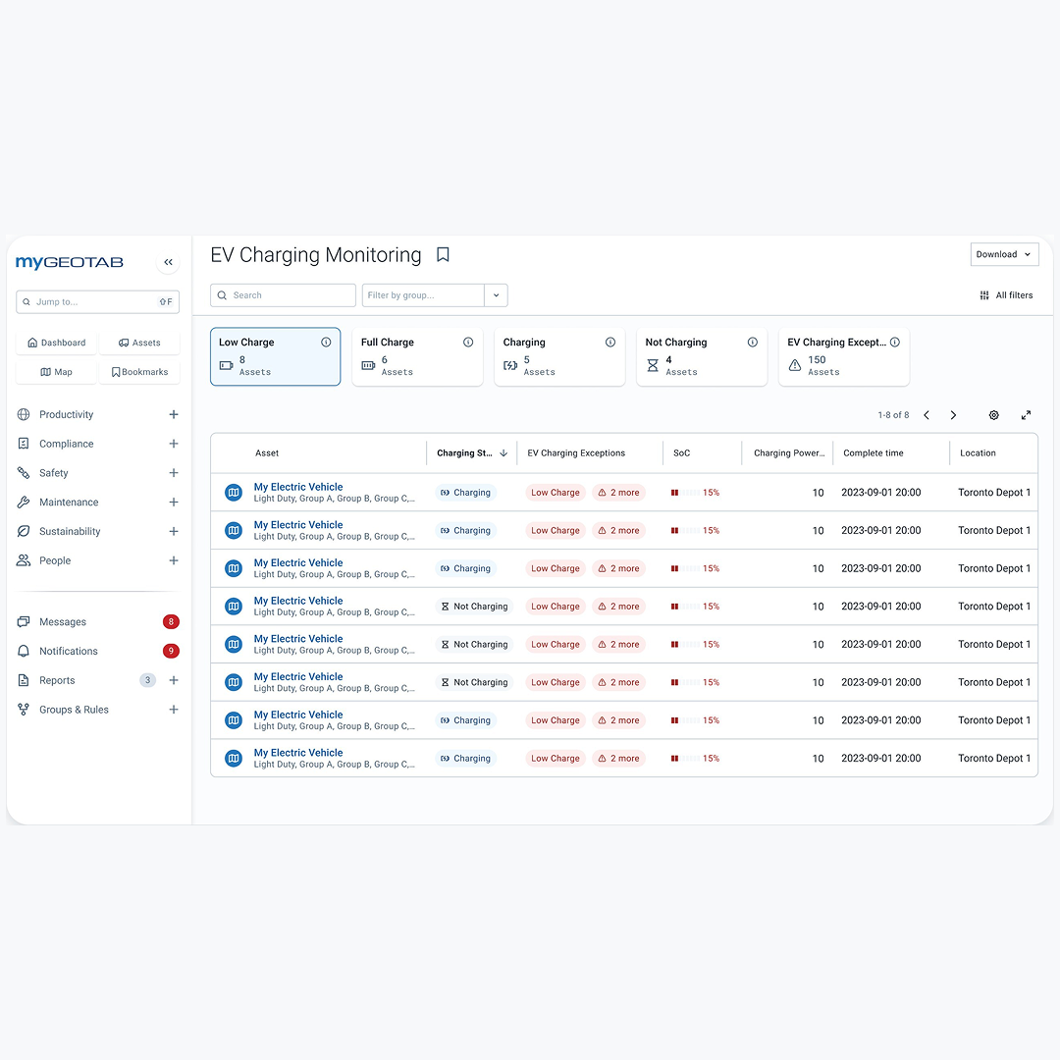Toggle the EV Charging Exceptions card
The width and height of the screenshot is (1060, 1060).
coord(843,357)
